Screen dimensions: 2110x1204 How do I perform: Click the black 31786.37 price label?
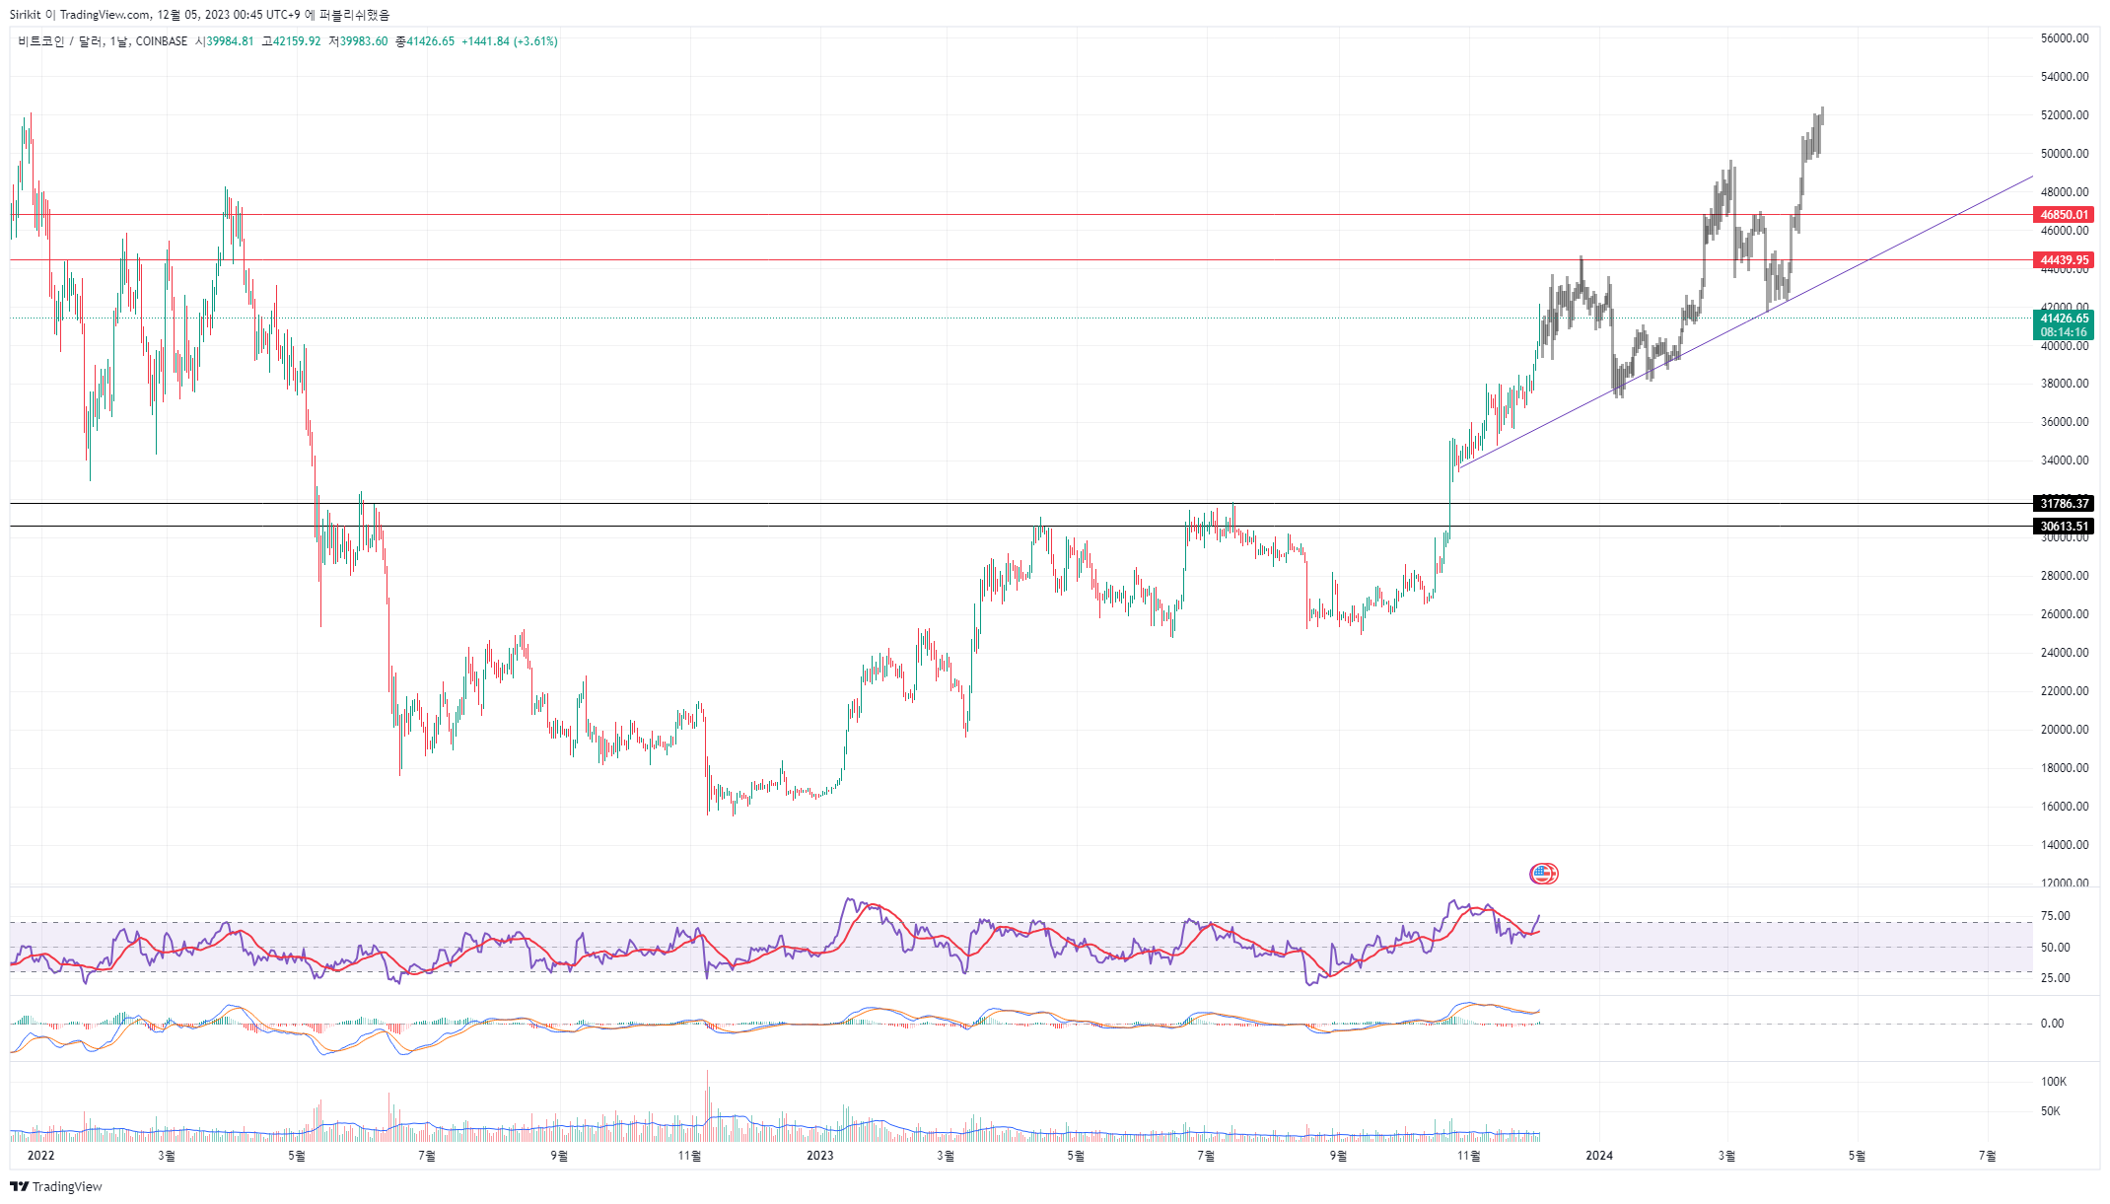click(2064, 504)
